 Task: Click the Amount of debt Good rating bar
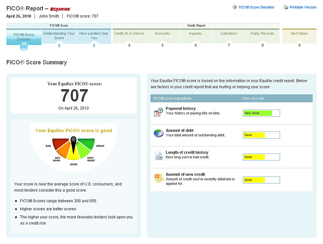pyautogui.click(x=261, y=135)
